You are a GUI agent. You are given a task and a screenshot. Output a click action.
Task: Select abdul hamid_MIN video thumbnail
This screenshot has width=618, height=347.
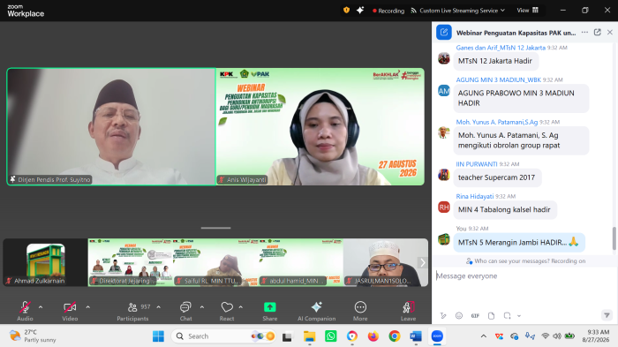[x=301, y=262]
